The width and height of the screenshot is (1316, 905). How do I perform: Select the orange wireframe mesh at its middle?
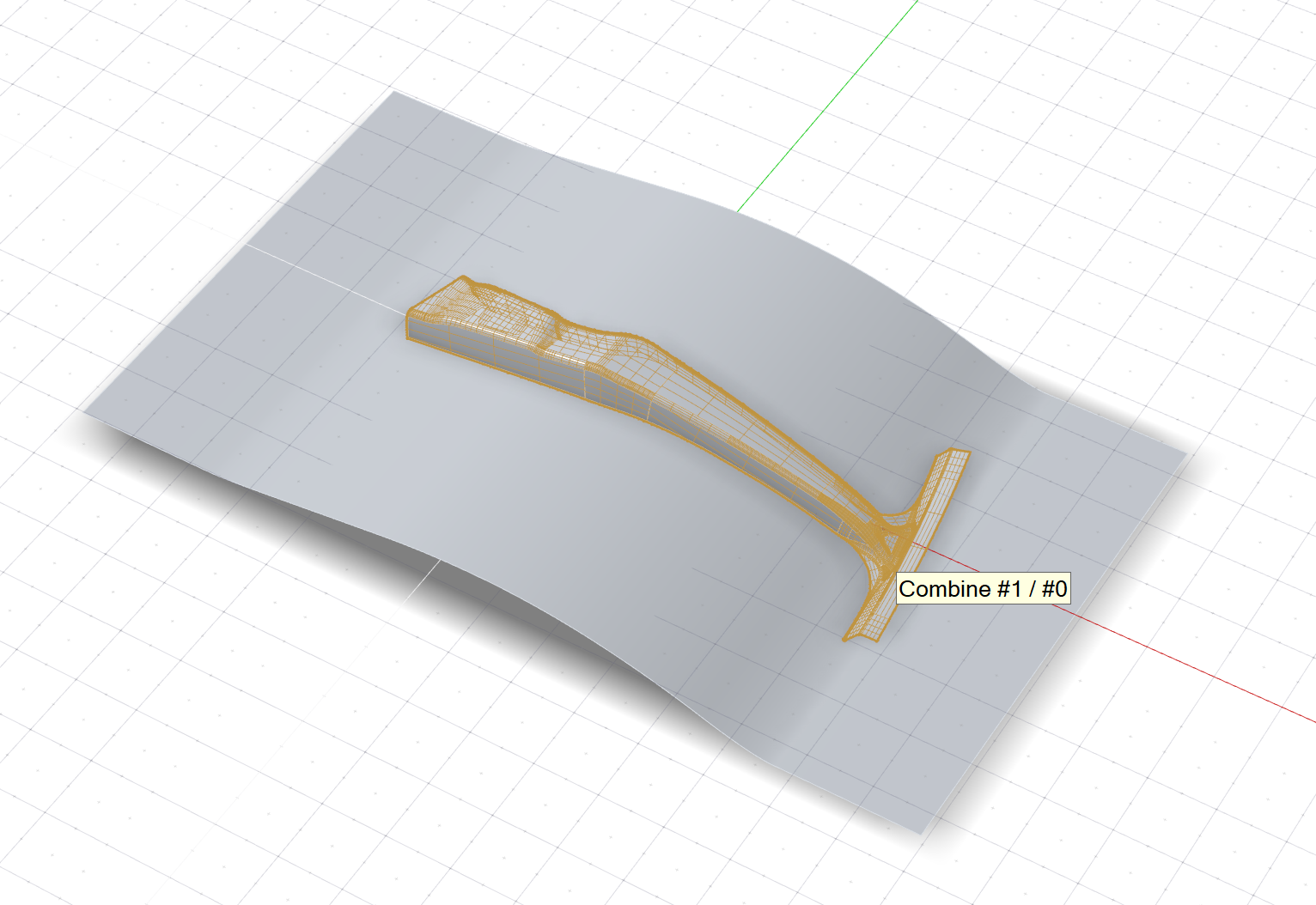click(x=653, y=378)
